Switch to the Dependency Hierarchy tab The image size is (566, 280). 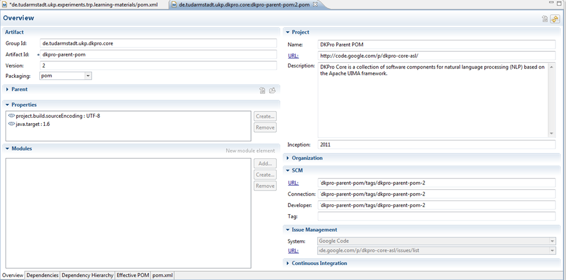click(87, 275)
